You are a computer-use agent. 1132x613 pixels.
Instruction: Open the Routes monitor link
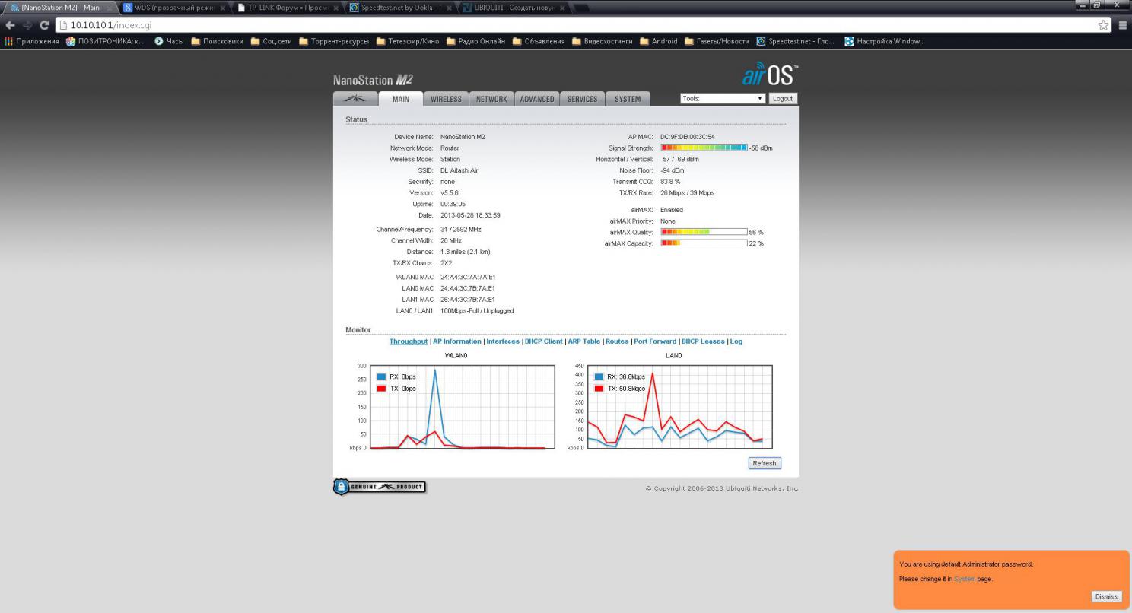(x=617, y=341)
